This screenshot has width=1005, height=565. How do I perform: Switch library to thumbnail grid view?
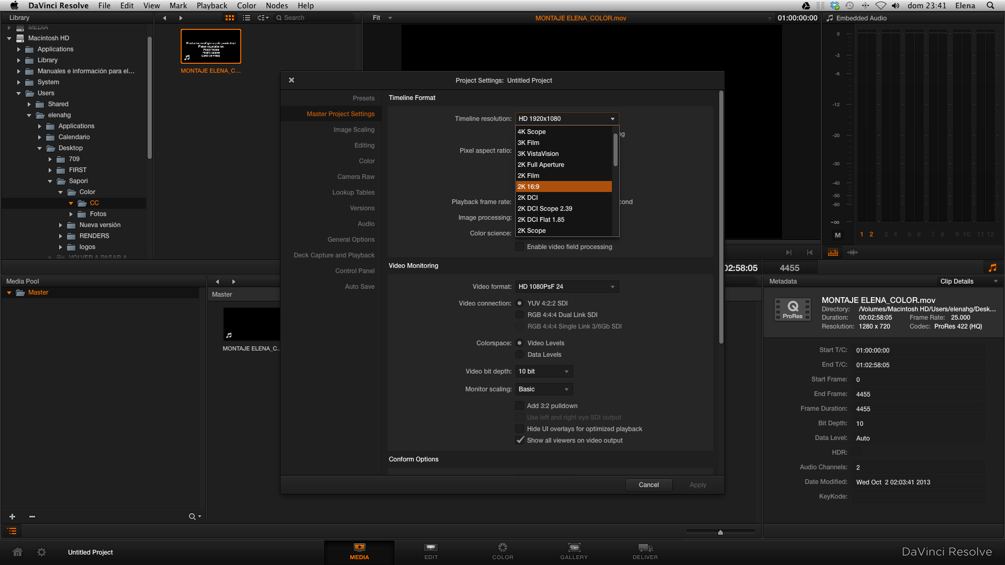click(x=229, y=18)
